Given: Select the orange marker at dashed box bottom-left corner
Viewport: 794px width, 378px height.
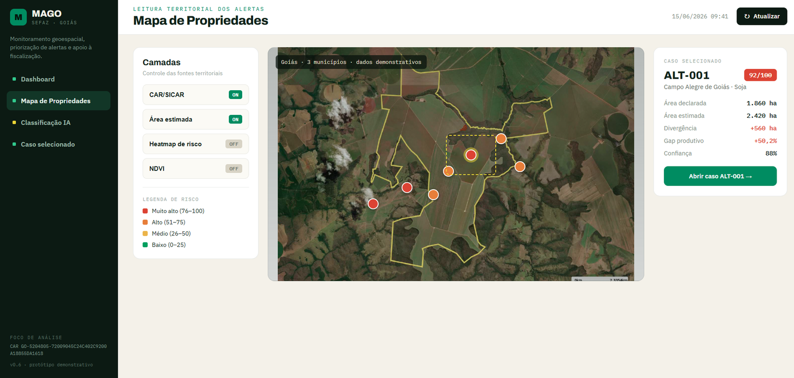Looking at the screenshot, I should point(448,171).
